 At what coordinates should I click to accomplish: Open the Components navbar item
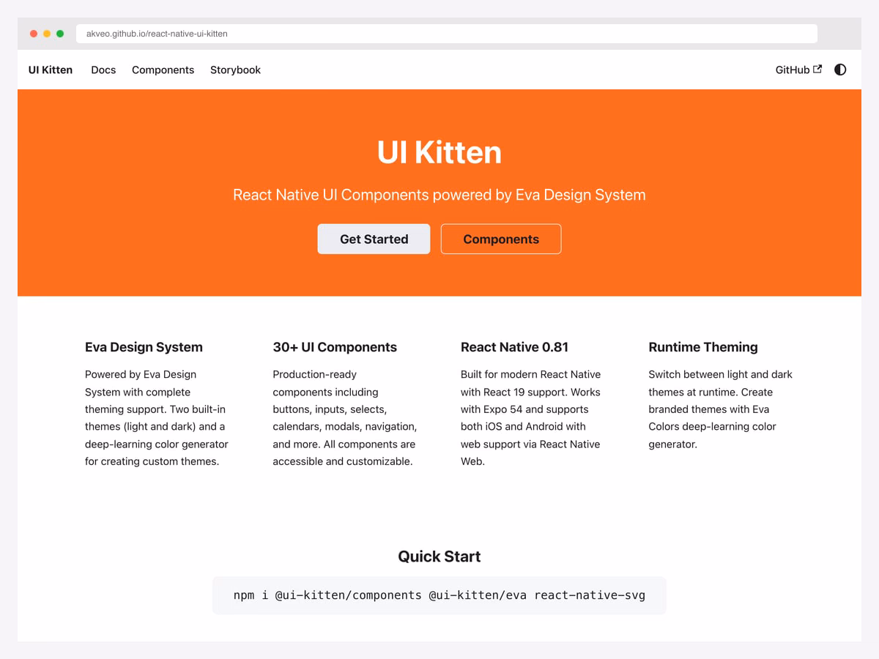pos(163,70)
